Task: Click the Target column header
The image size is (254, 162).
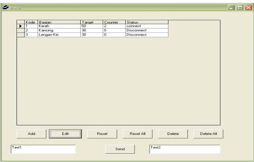Action: coord(92,22)
